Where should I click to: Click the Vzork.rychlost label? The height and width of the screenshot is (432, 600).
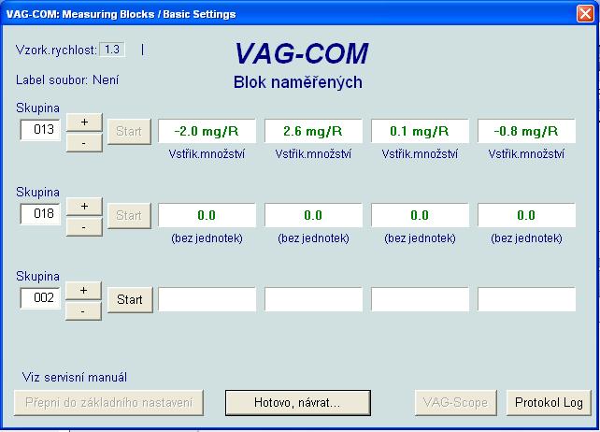pyautogui.click(x=56, y=50)
